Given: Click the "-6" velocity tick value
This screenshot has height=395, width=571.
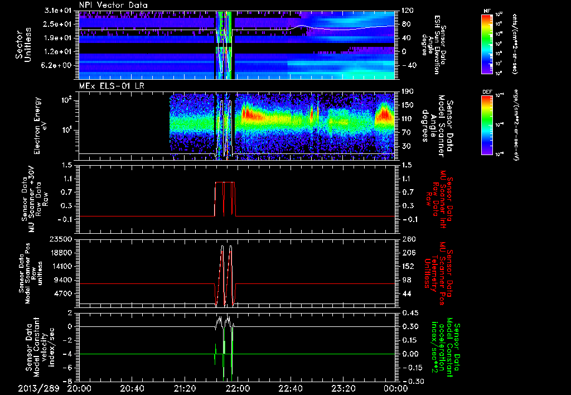Looking at the screenshot, I should point(67,367).
